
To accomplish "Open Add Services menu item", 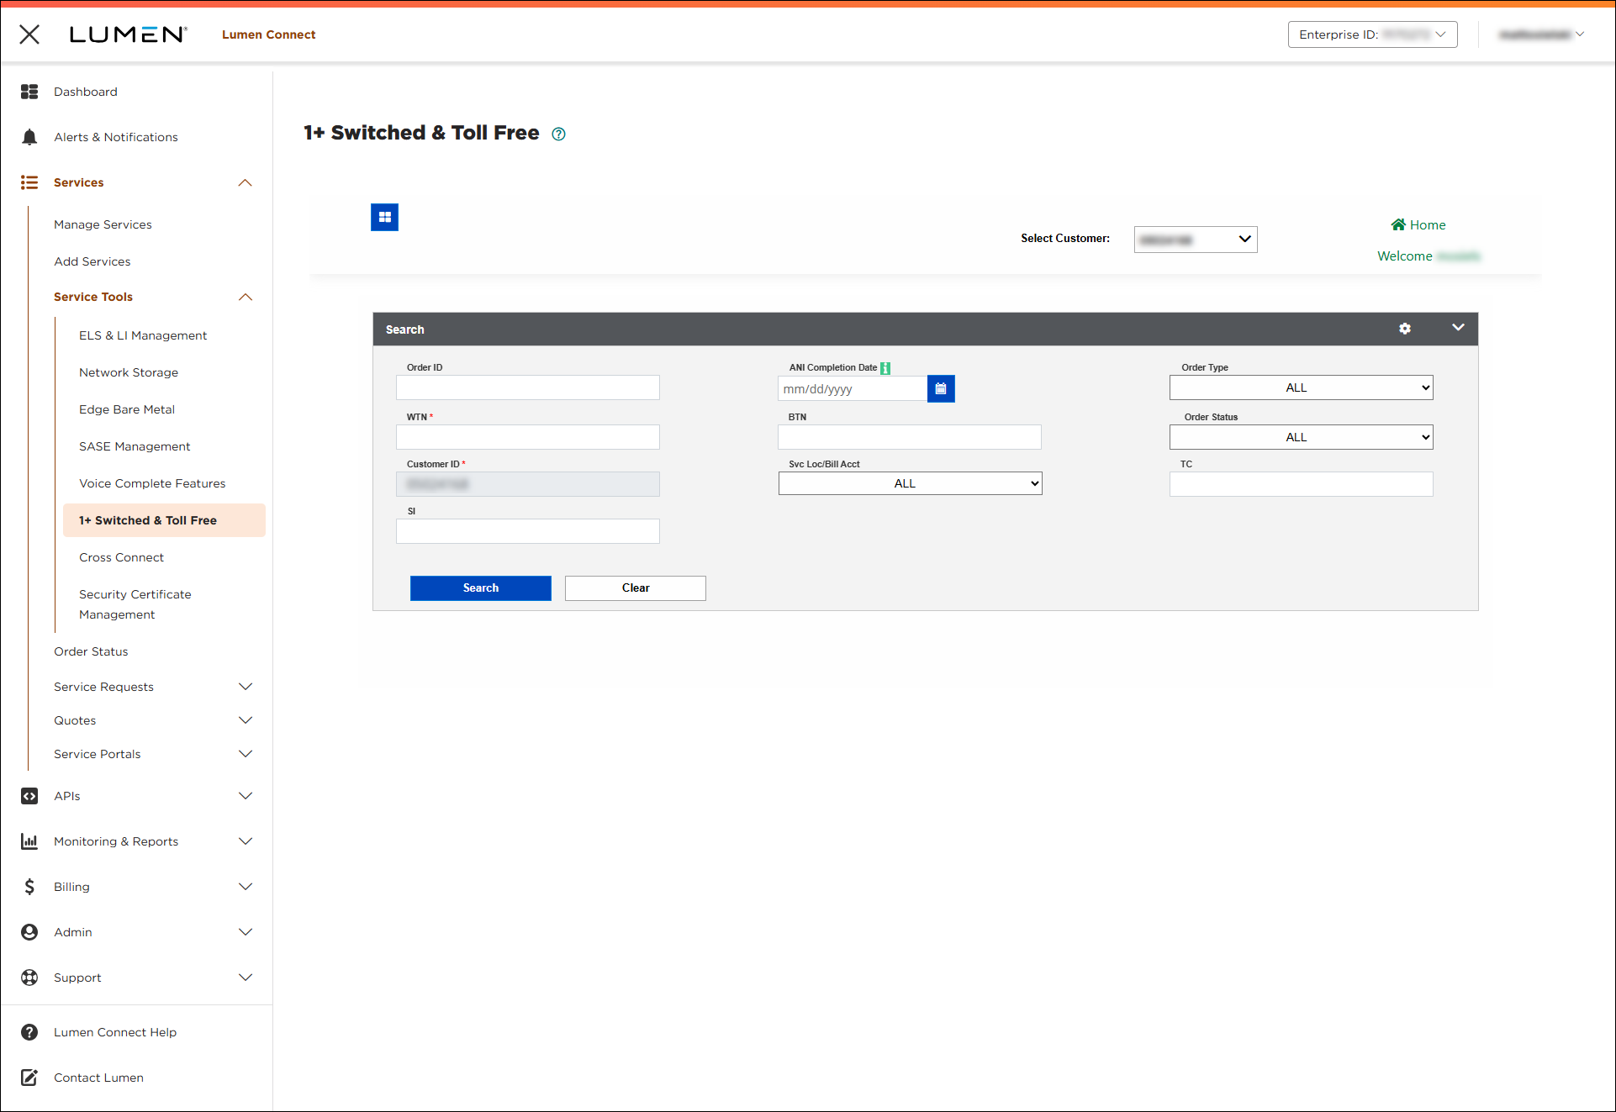I will (92, 261).
